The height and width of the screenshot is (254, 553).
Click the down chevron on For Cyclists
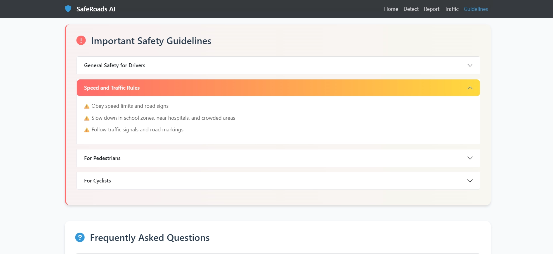pos(470,181)
